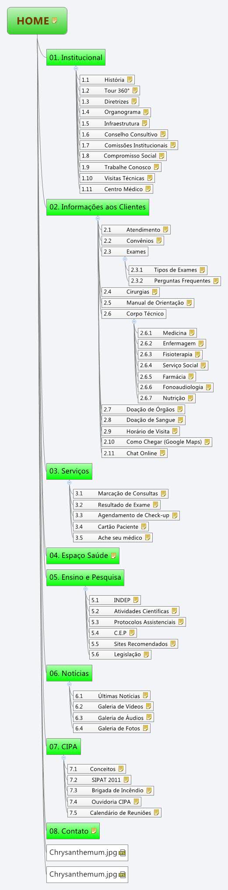This screenshot has width=228, height=890.
Task: Select the 1.5 Infraestrutura subtopic
Action: pyautogui.click(x=115, y=123)
